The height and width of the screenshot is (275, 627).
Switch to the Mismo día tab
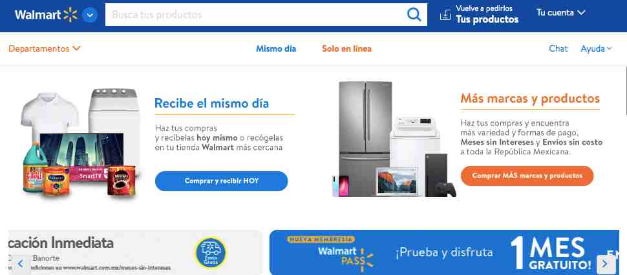point(276,48)
